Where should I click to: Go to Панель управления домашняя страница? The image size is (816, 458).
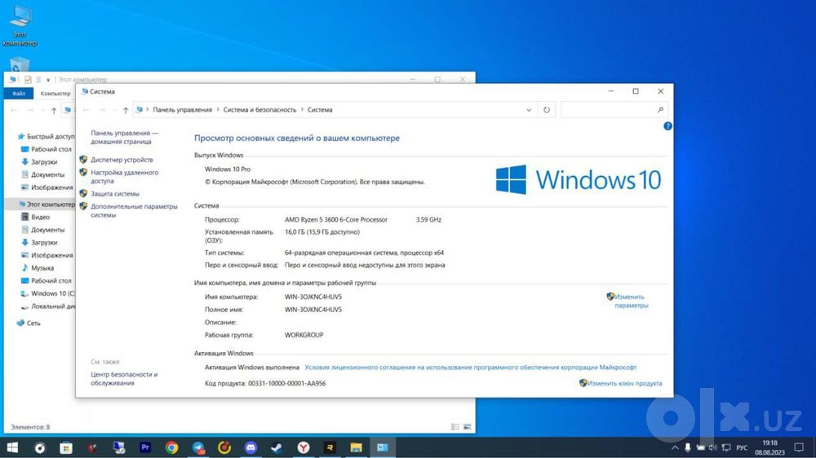124,137
